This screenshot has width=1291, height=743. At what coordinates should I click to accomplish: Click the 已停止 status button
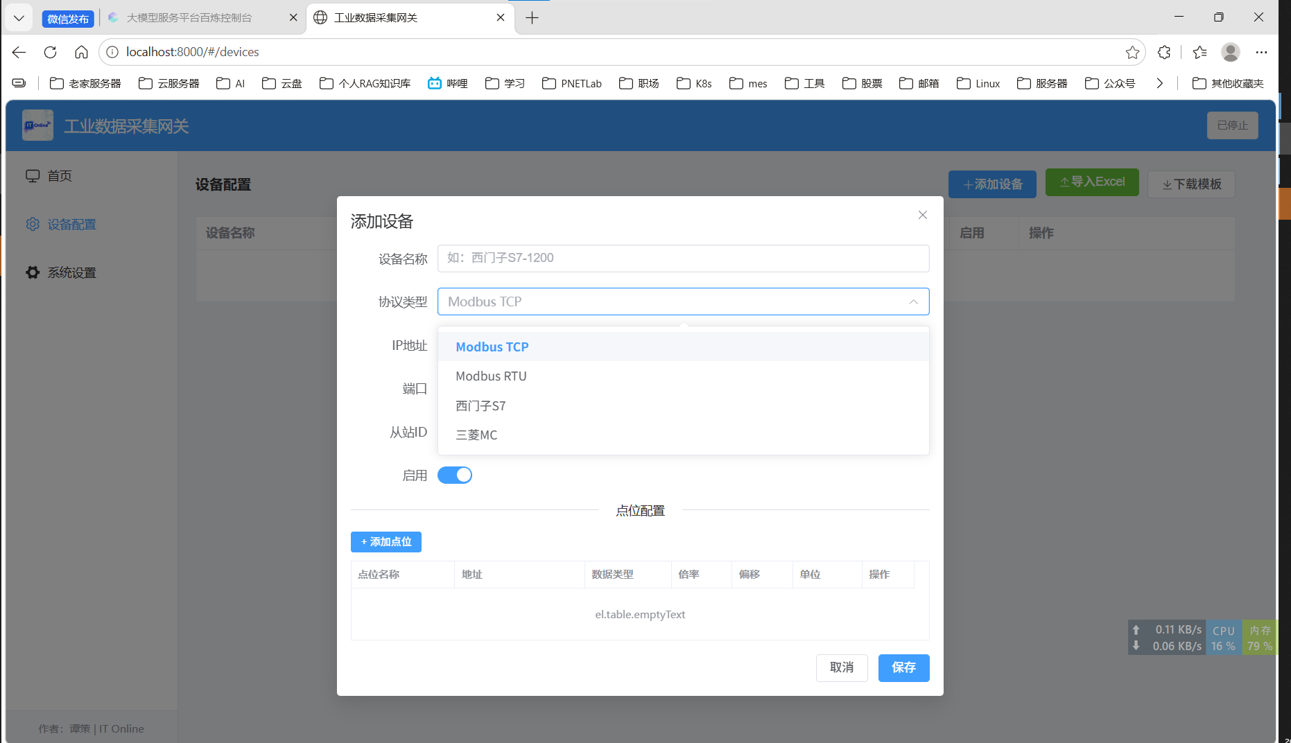click(x=1232, y=125)
